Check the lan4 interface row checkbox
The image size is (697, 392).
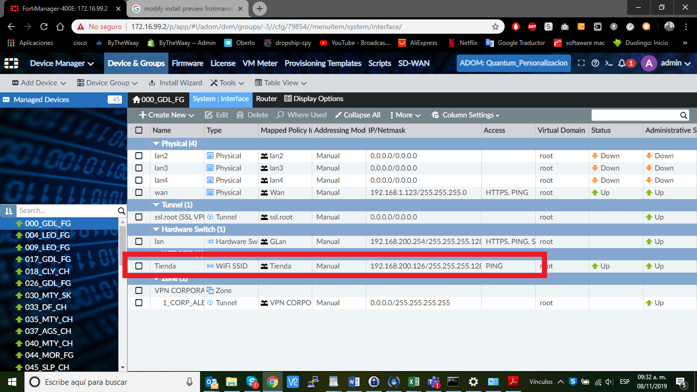click(x=139, y=180)
